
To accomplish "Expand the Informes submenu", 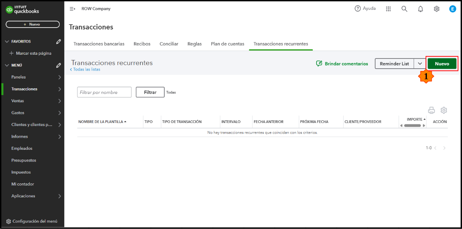I will click(59, 137).
